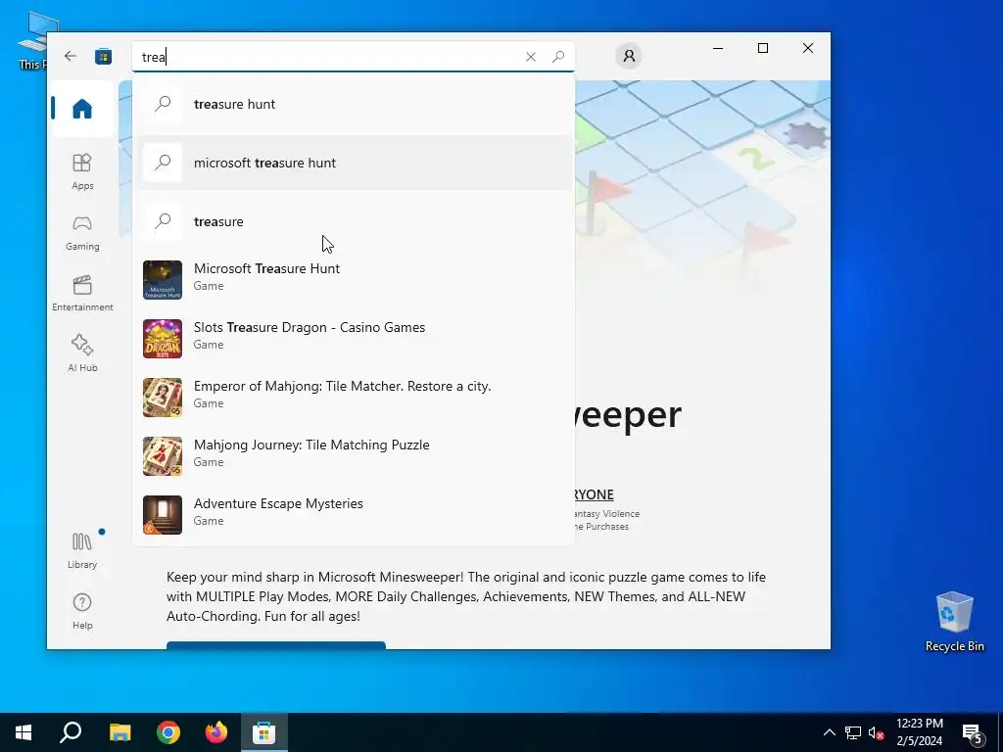Open the network status tray icon
Screen dimensions: 1003x752
click(853, 732)
